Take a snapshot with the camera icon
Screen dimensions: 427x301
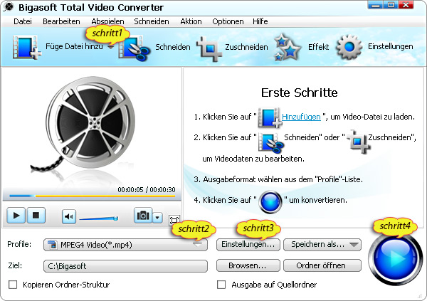pyautogui.click(x=143, y=215)
